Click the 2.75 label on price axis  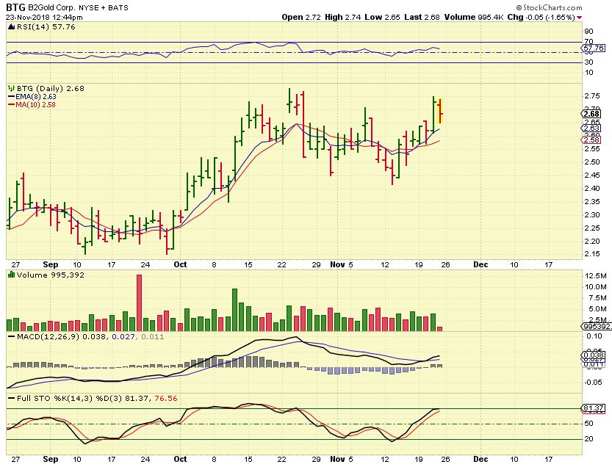[592, 96]
